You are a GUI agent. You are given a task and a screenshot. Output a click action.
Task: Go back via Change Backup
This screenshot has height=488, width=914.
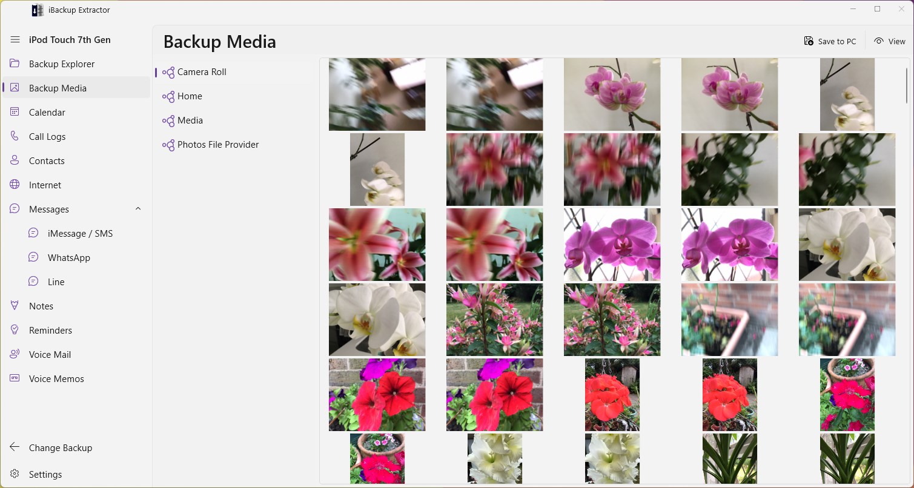pyautogui.click(x=60, y=447)
